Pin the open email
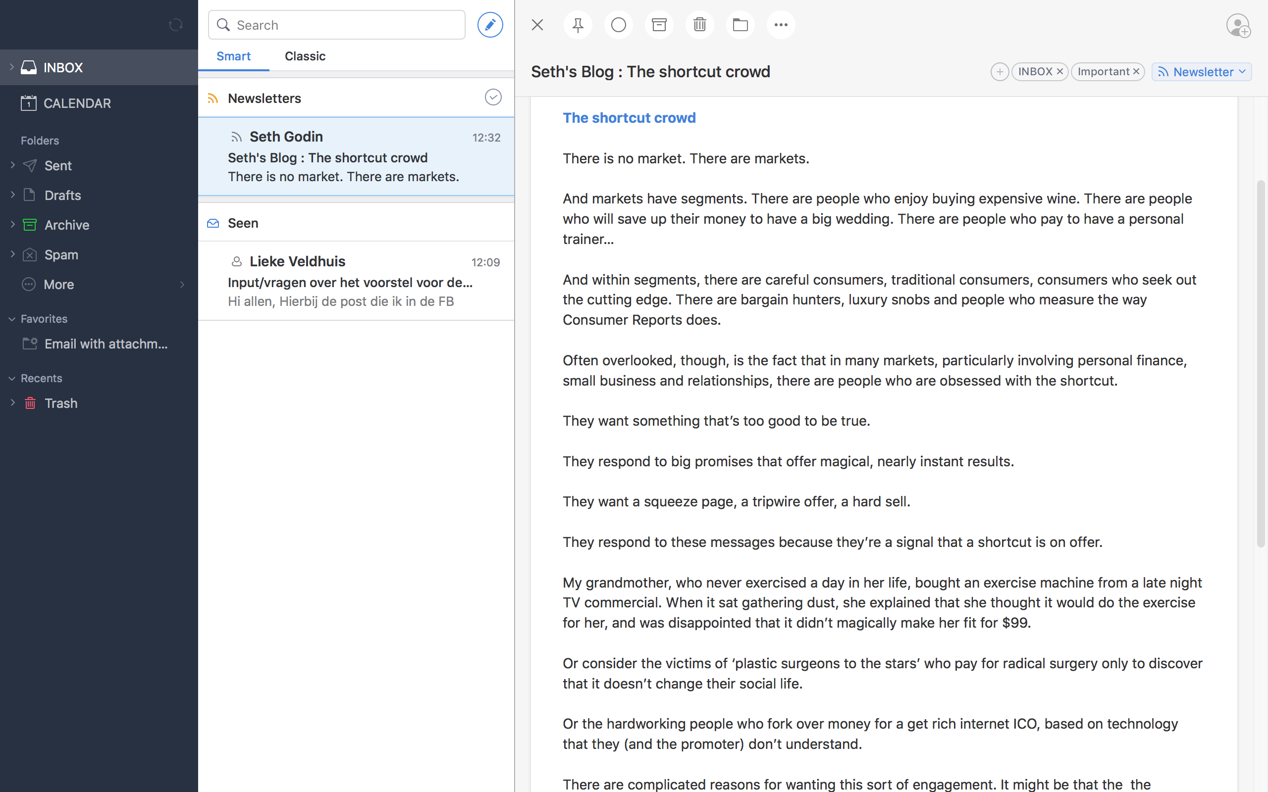The image size is (1268, 792). (577, 25)
